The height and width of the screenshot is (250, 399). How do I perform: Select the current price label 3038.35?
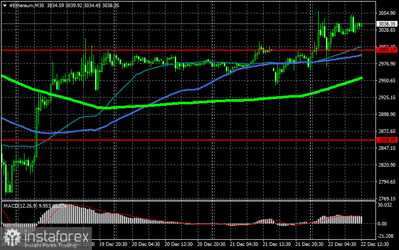[x=387, y=24]
